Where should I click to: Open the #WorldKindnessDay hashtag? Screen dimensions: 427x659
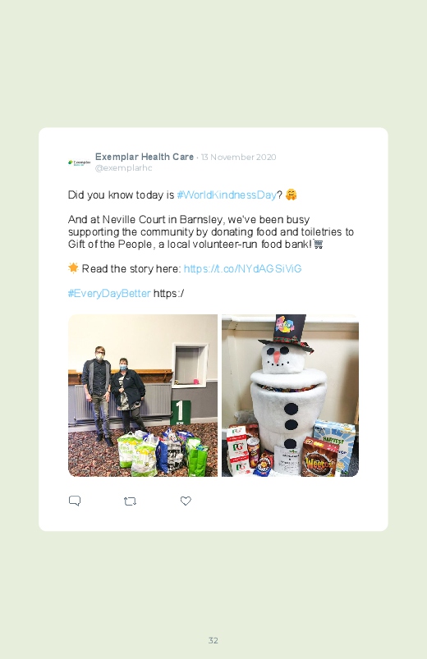(x=227, y=194)
